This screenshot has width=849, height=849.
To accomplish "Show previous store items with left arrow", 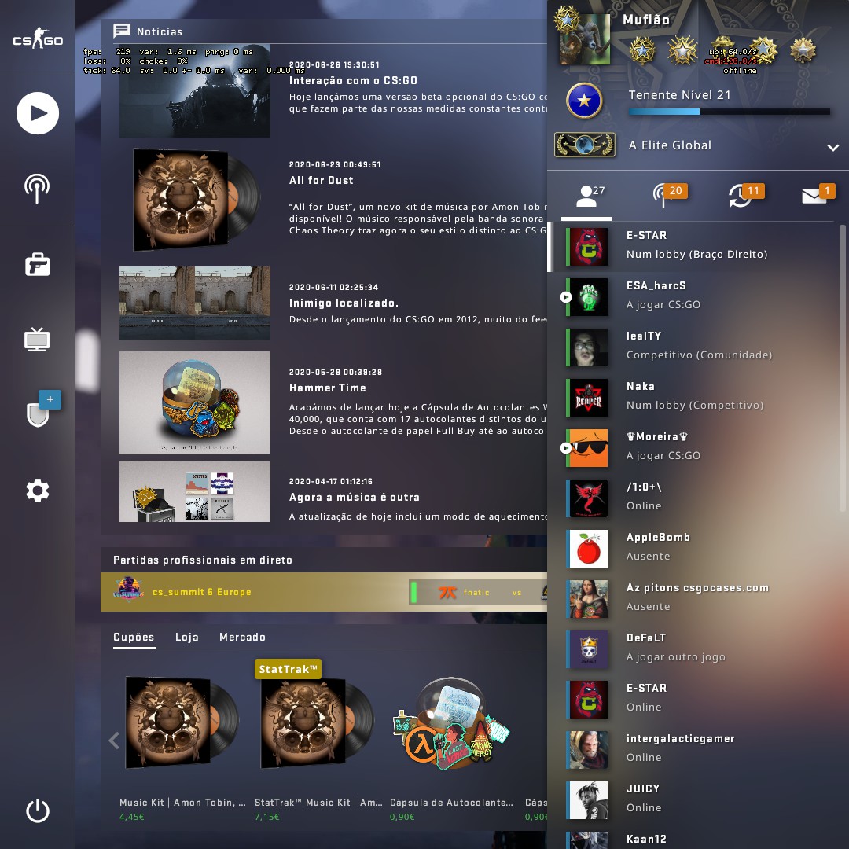I will [x=114, y=740].
